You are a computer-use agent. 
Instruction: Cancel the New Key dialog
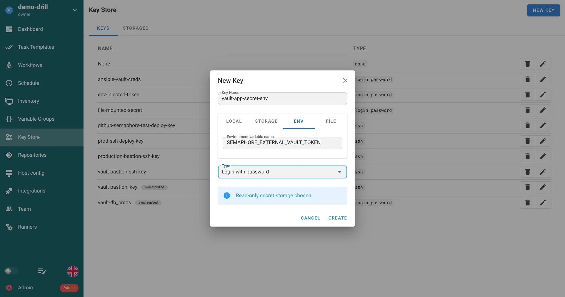tap(310, 218)
